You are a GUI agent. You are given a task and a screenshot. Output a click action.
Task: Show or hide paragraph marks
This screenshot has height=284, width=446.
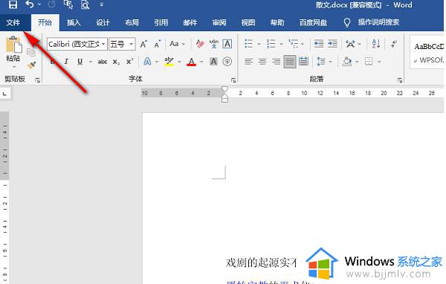394,44
